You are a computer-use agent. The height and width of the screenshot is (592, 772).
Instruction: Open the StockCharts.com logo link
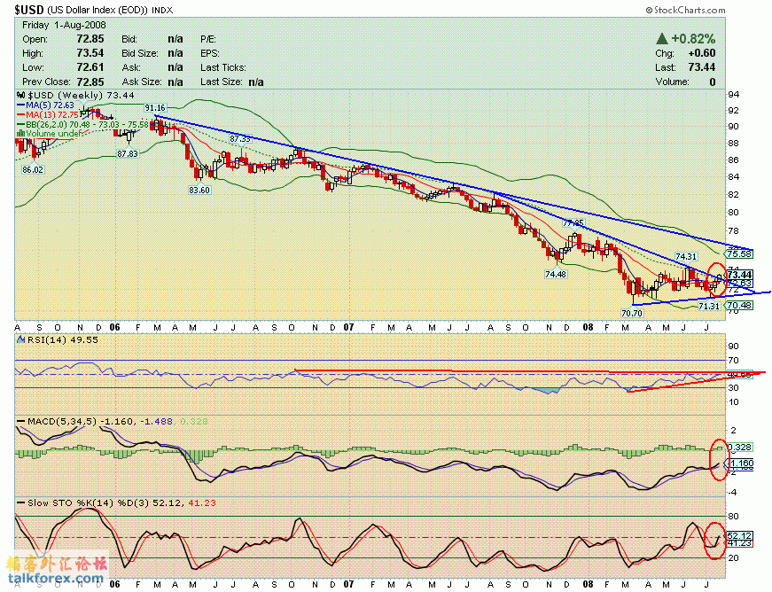point(685,10)
